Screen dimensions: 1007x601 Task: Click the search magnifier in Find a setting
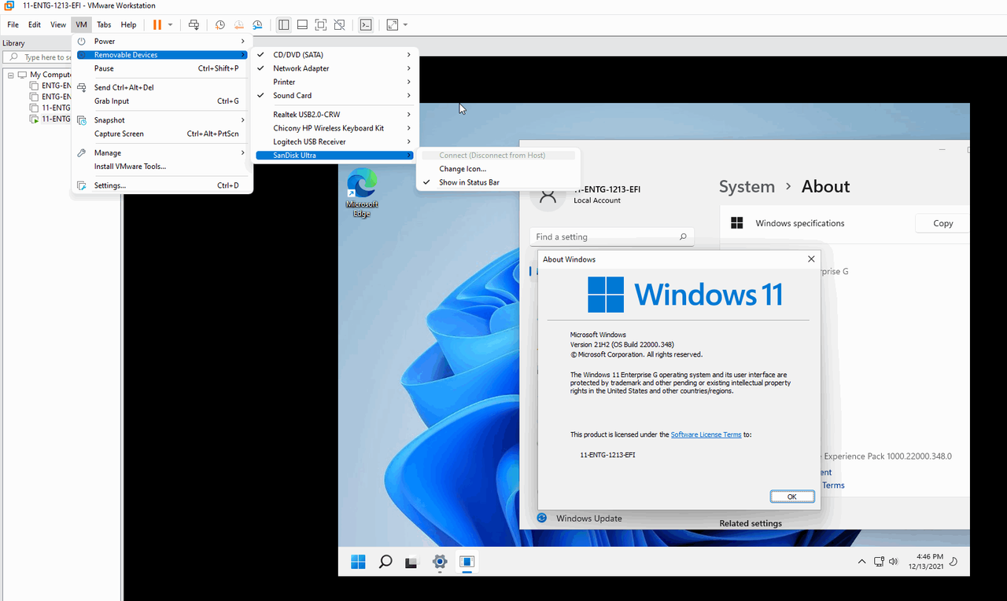pos(683,236)
